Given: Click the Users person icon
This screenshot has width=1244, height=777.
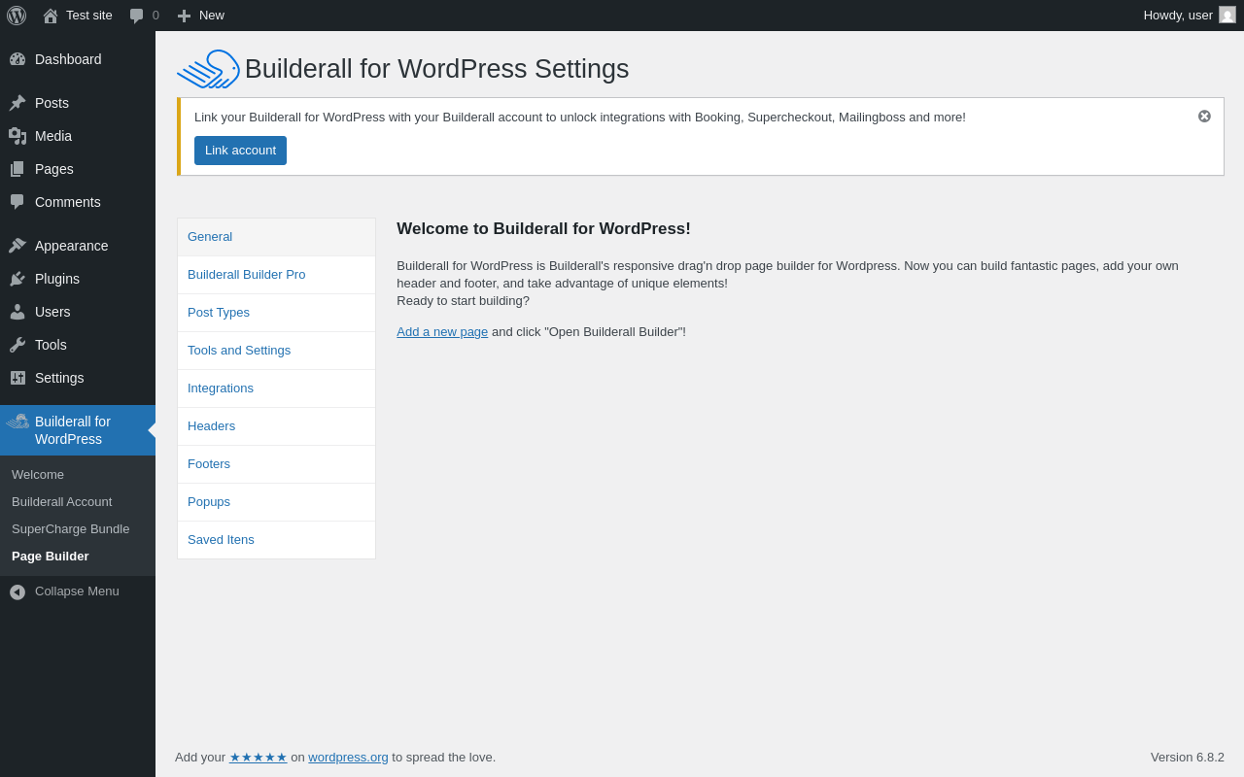Looking at the screenshot, I should (17, 312).
